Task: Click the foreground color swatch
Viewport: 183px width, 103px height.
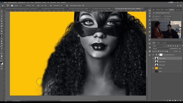Action: pos(1,63)
